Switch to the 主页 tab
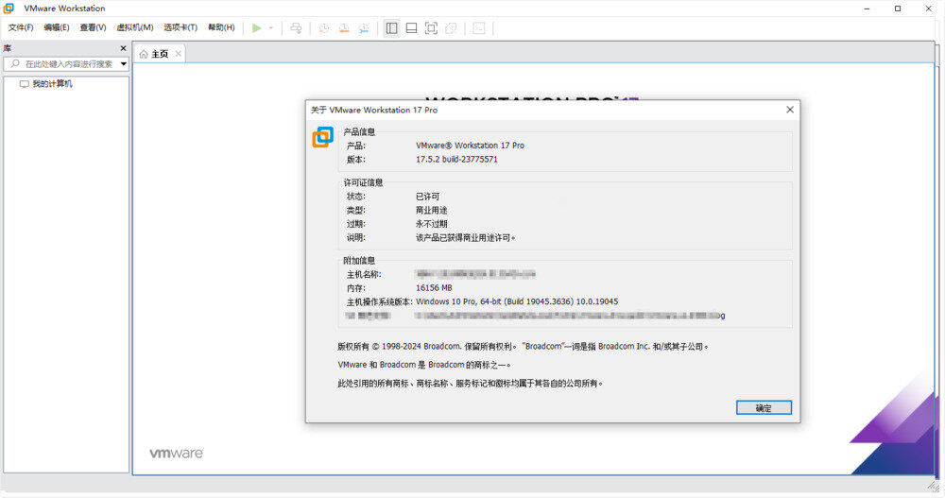Image resolution: width=945 pixels, height=498 pixels. pos(160,54)
